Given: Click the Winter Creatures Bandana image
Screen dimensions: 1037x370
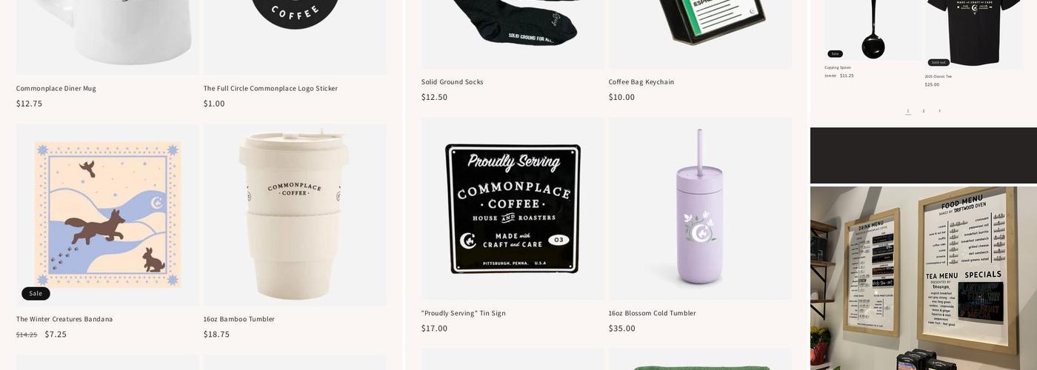Looking at the screenshot, I should (x=107, y=215).
